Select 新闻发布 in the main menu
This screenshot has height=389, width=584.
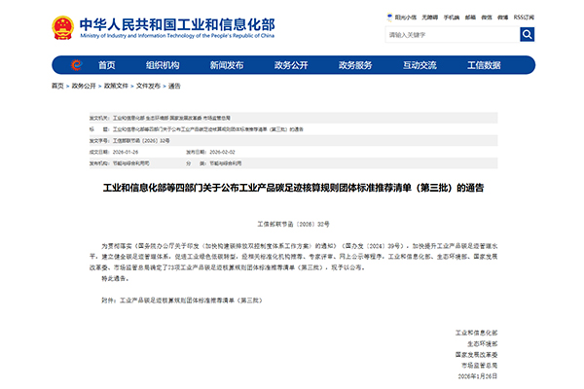click(226, 65)
